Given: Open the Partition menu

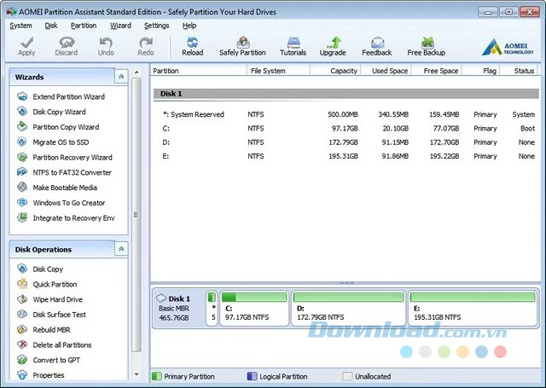Looking at the screenshot, I should [84, 26].
